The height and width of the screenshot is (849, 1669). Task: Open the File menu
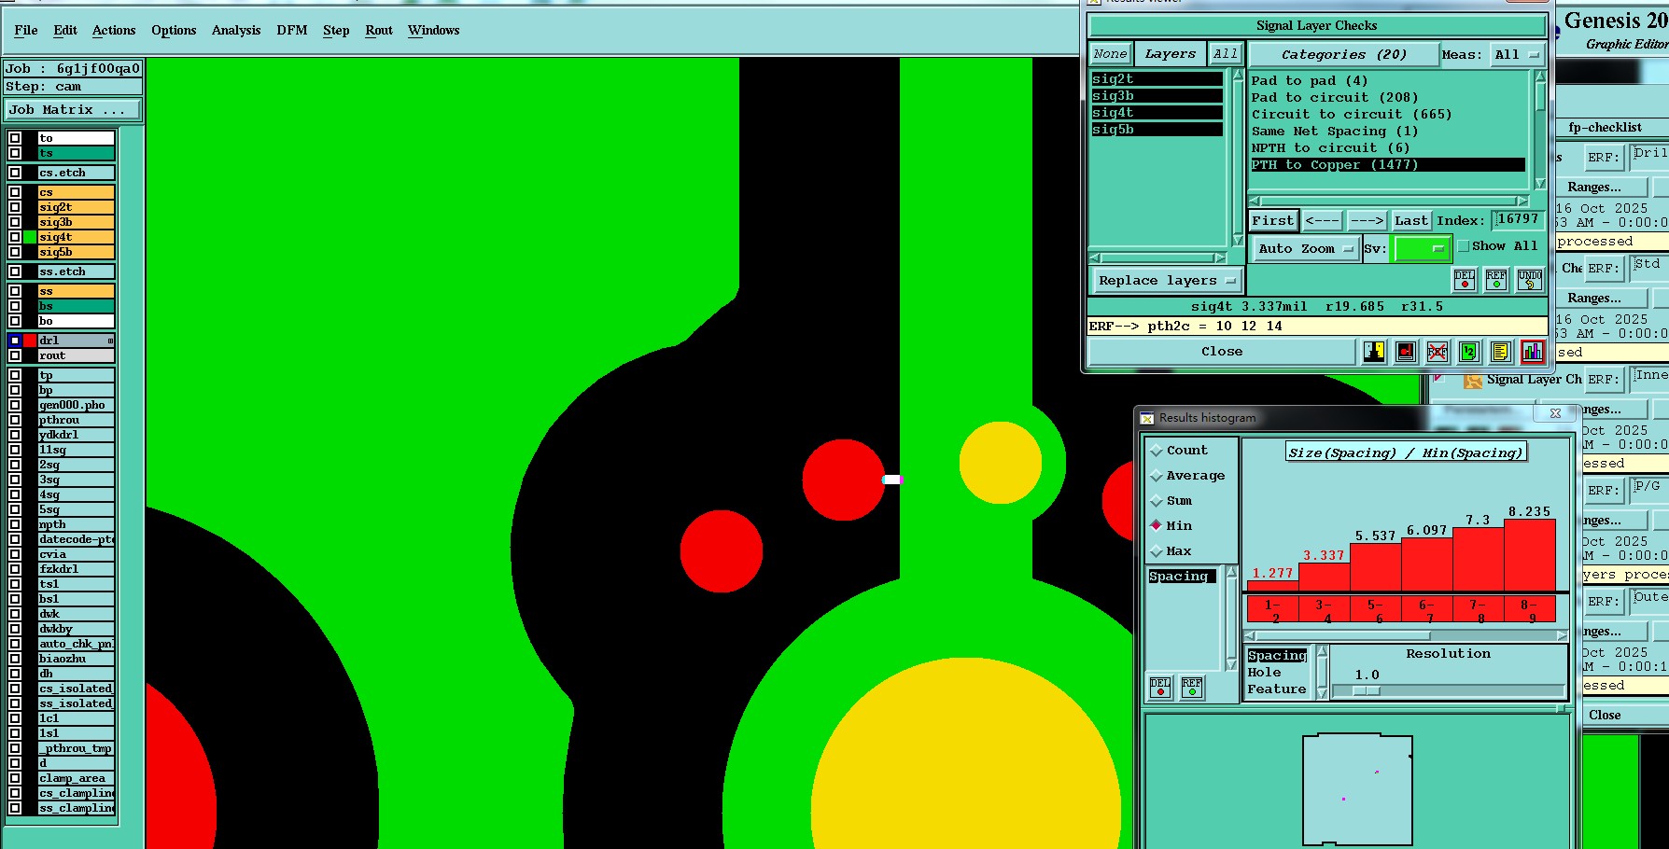point(26,31)
